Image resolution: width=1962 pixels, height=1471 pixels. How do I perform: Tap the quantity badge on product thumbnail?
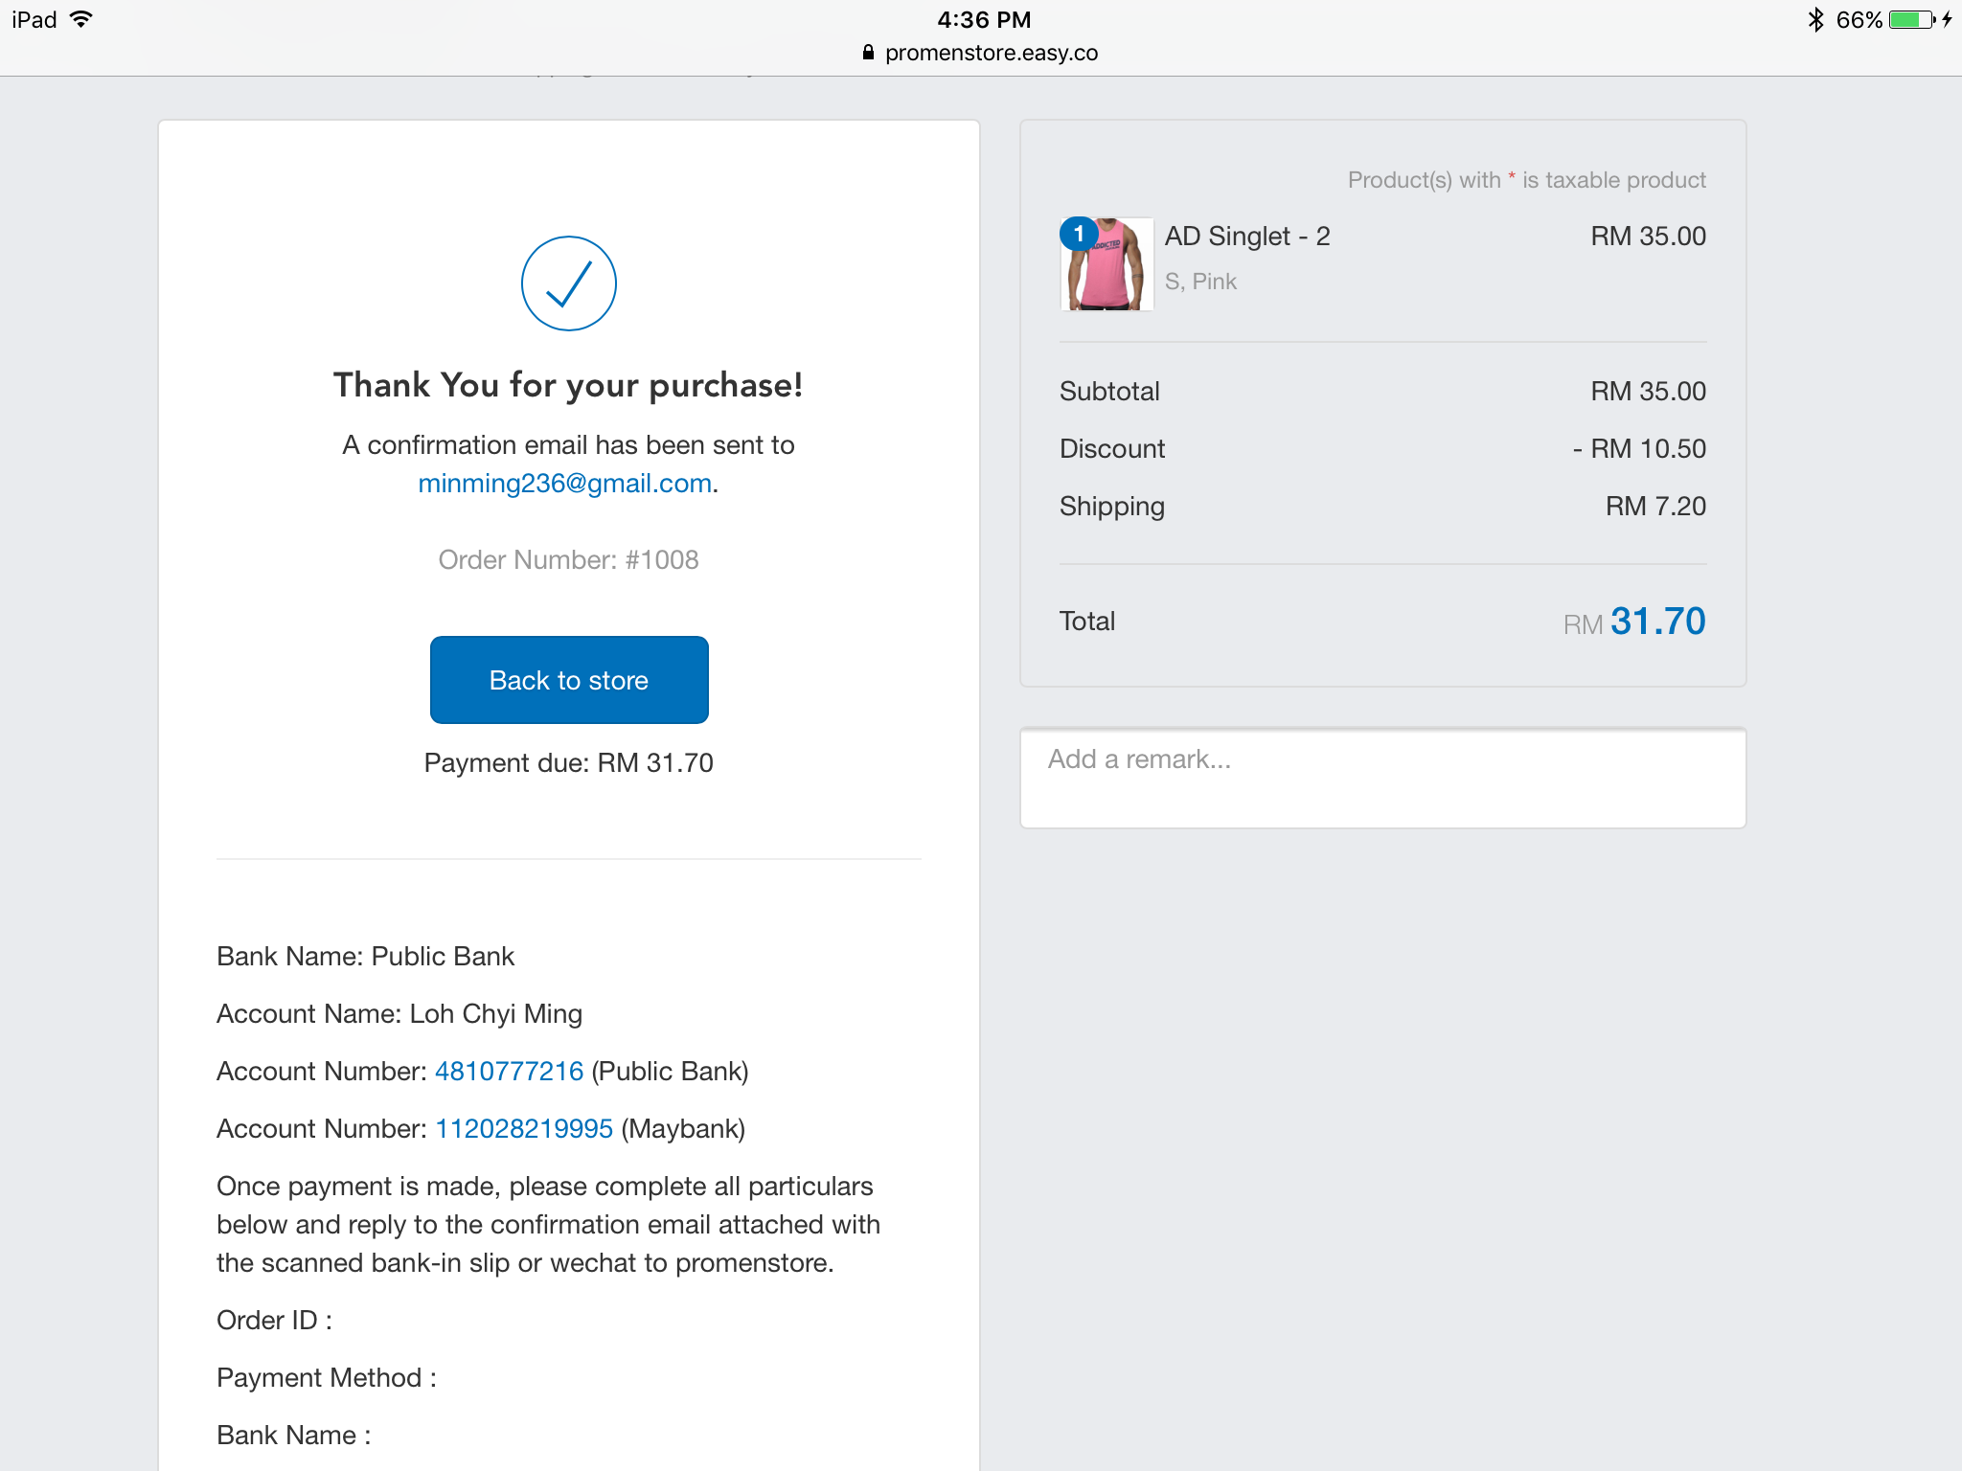[x=1079, y=234]
